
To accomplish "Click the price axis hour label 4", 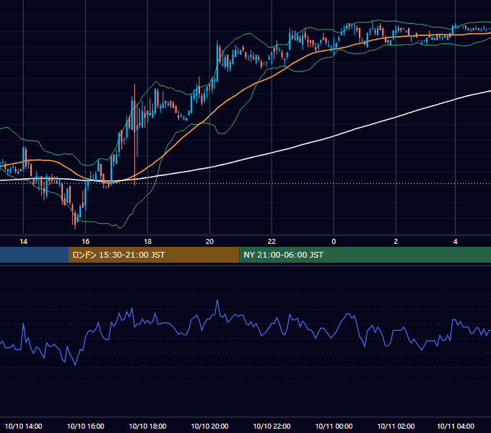I will 455,241.
